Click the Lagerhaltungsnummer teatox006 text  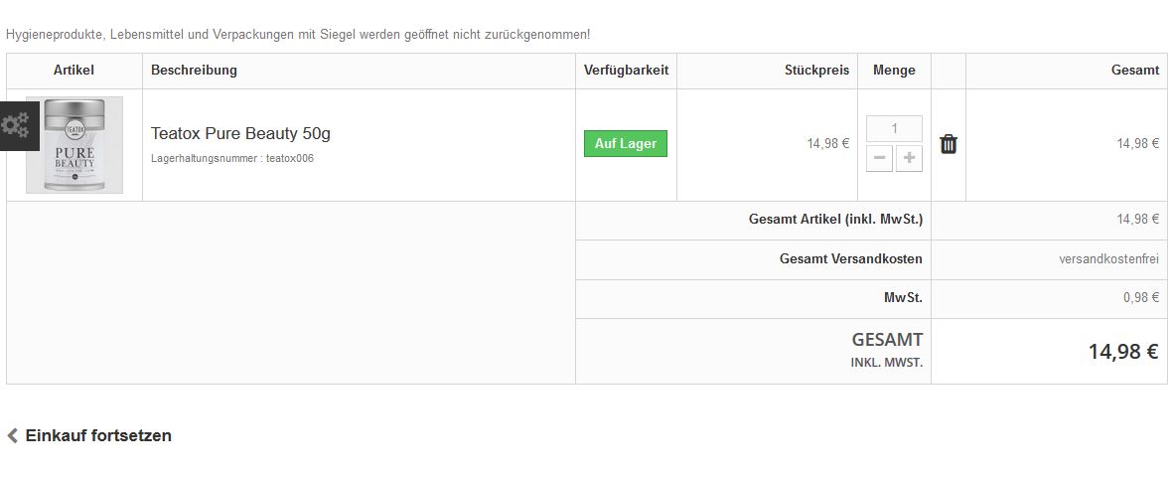point(232,158)
